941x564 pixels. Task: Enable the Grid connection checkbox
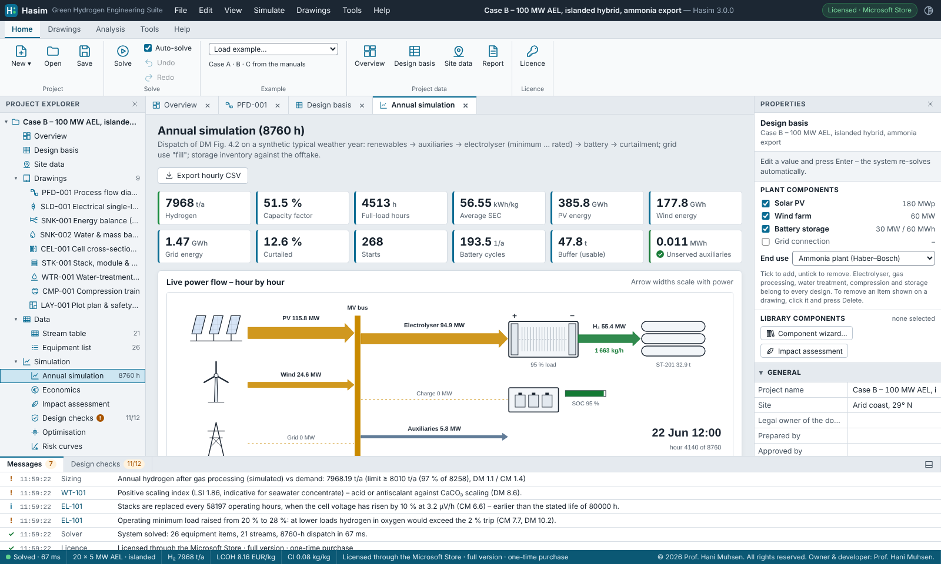click(x=766, y=241)
